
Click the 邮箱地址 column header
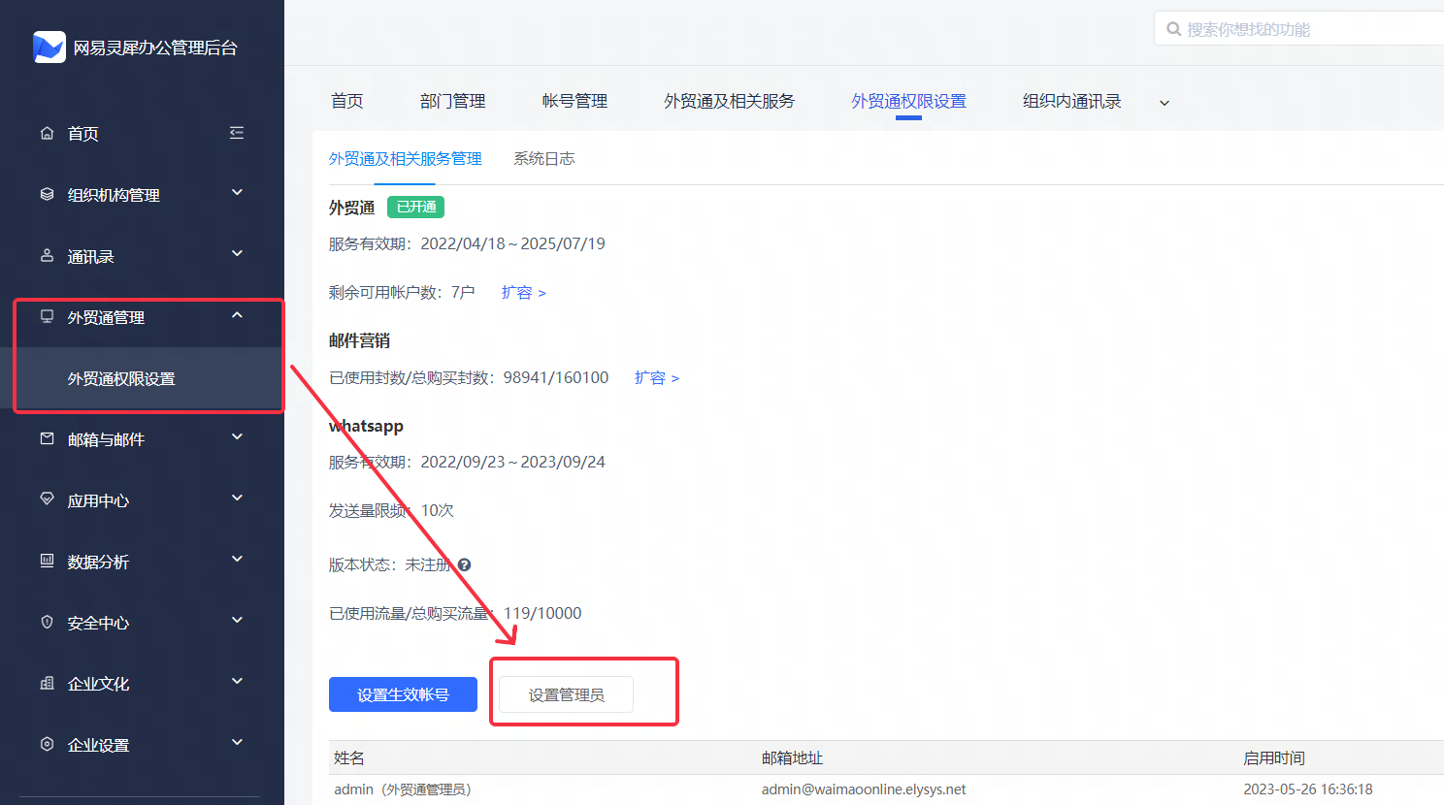(x=792, y=757)
